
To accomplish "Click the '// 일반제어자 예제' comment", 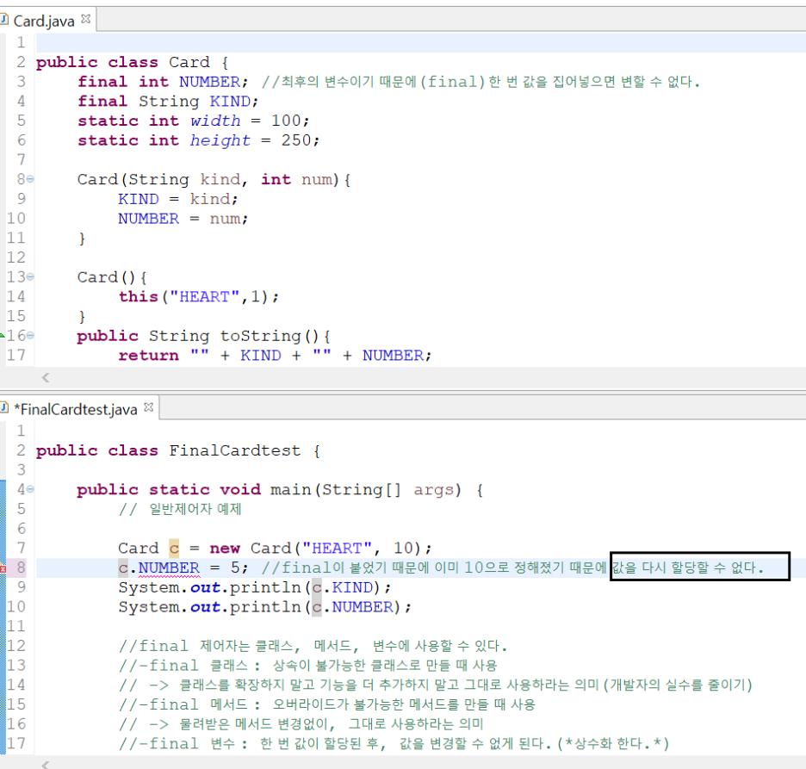I will (x=180, y=510).
